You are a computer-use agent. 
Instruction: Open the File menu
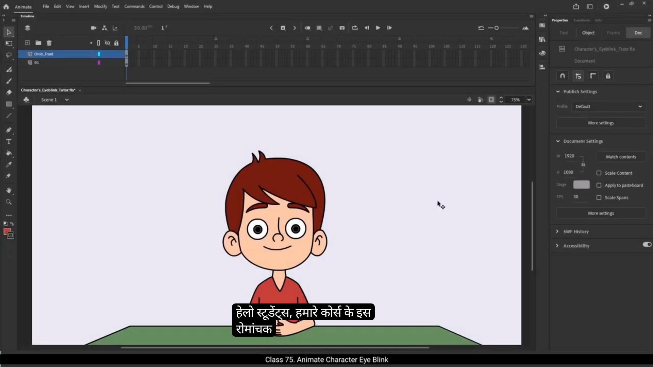tap(46, 6)
